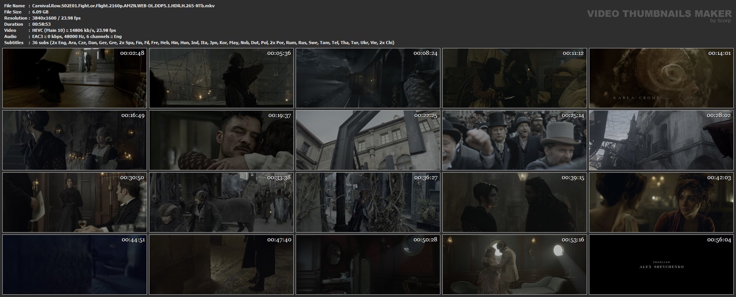This screenshot has width=736, height=297.
Task: Pick the thumbnail at 00:30:50
Action: click(74, 202)
